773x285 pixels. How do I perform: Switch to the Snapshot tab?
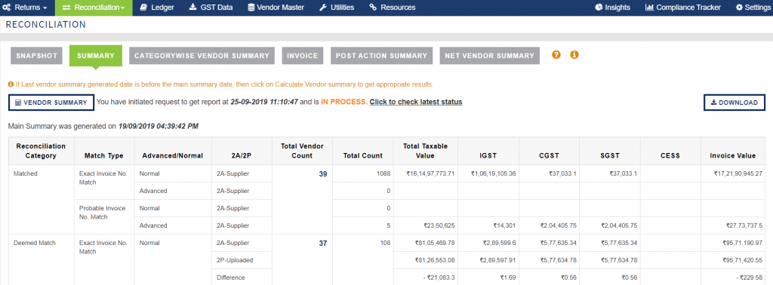[37, 56]
